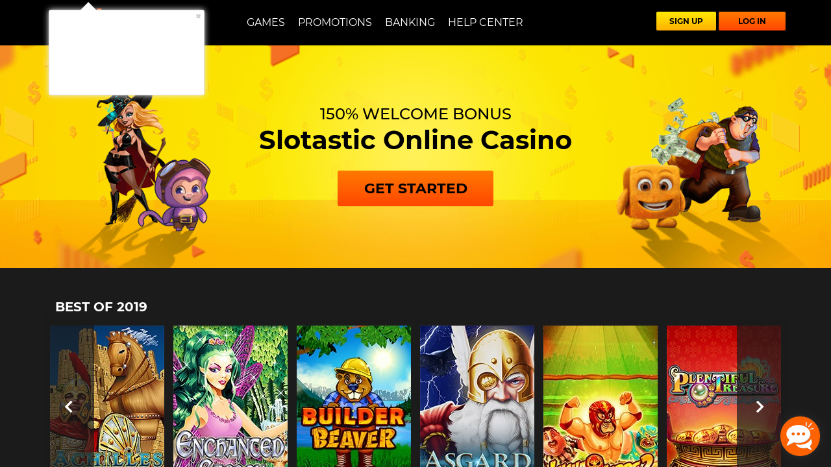This screenshot has height=467, width=831.
Task: Open the Achilles game thumbnail
Action: tap(107, 396)
